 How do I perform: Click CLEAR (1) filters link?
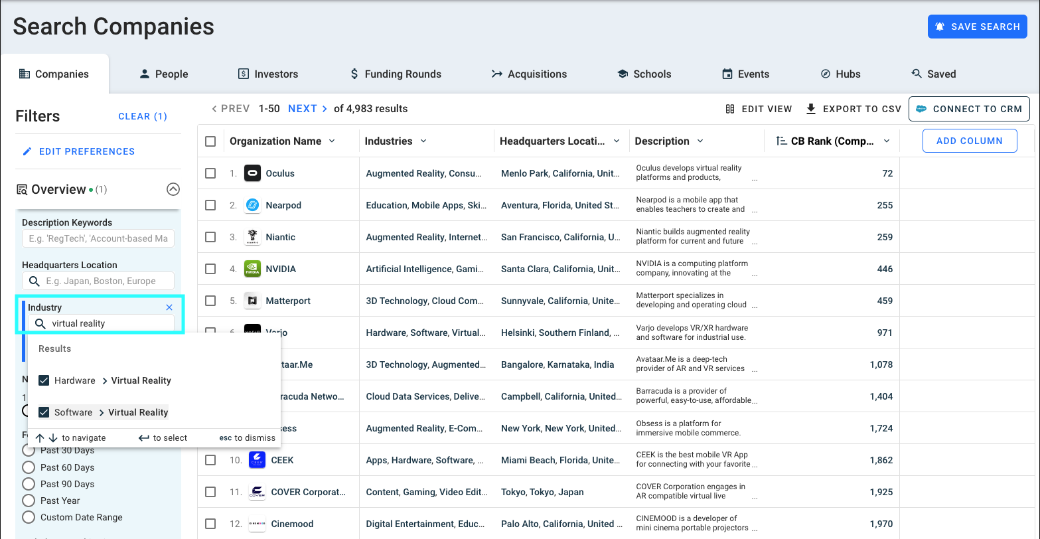coord(143,116)
